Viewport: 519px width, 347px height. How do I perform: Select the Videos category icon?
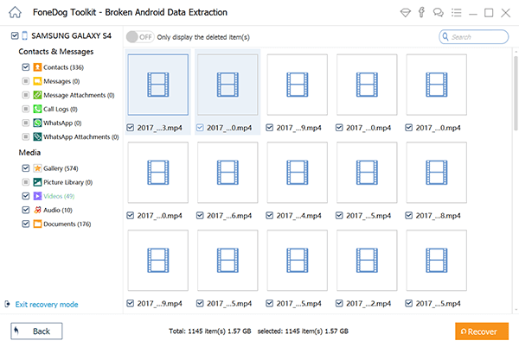click(x=37, y=196)
